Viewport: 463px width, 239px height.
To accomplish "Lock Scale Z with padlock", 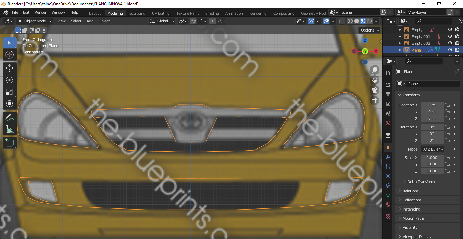I will click(447, 171).
